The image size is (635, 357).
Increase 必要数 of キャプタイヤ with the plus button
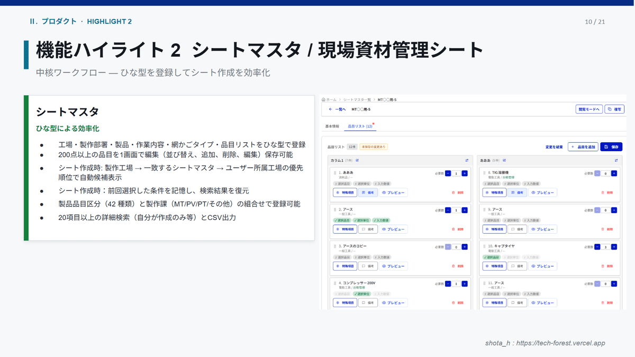pyautogui.click(x=614, y=247)
